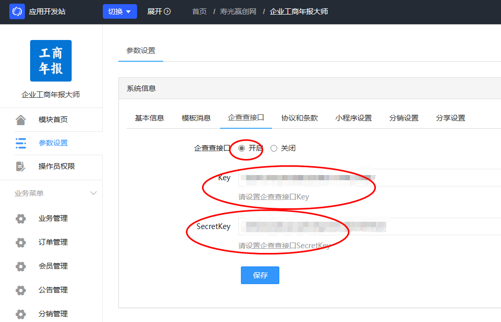501x322 pixels.
Task: Go to 首页 in the breadcrumb
Action: pyautogui.click(x=199, y=11)
